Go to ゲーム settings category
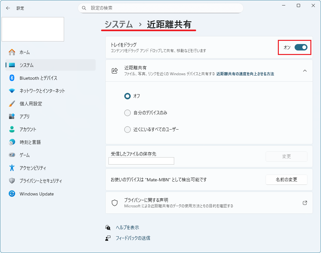The image size is (321, 253). click(x=24, y=155)
